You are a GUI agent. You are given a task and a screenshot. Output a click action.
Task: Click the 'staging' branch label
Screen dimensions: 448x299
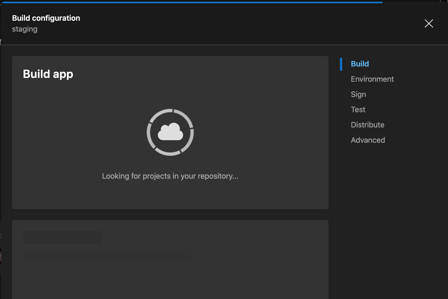click(25, 29)
